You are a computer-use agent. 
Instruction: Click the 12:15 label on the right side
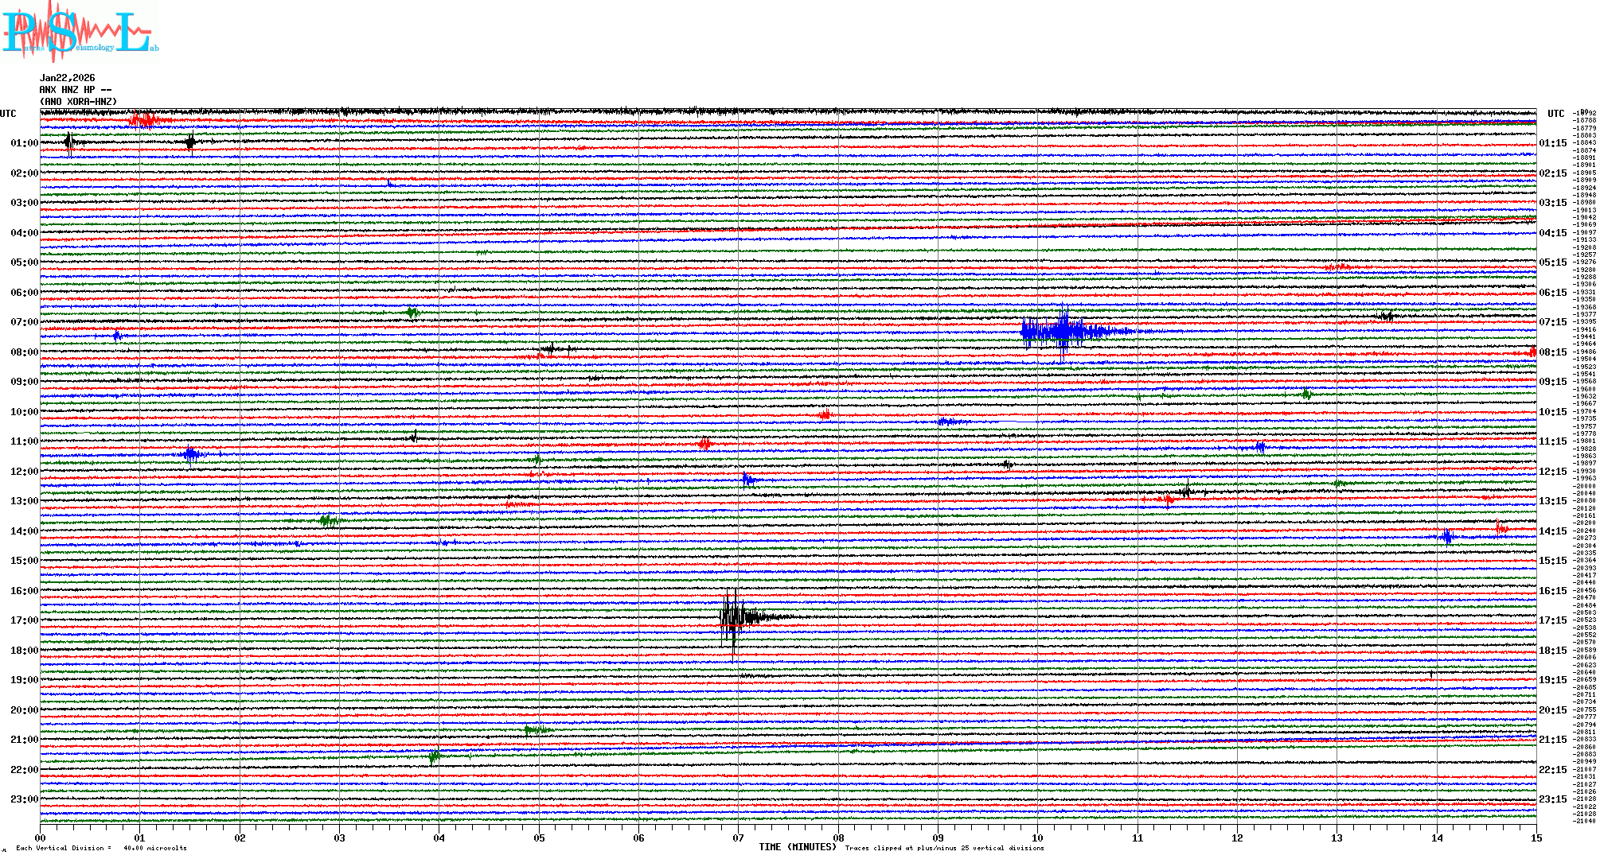pyautogui.click(x=1552, y=472)
